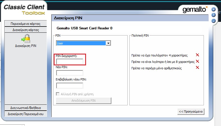Go back with << Προηγούμενο button
The width and height of the screenshot is (221, 126).
tap(191, 111)
